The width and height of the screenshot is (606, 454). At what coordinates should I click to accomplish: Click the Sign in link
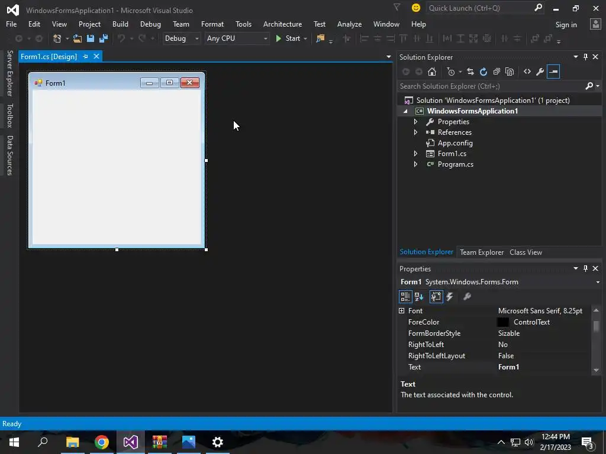point(566,25)
